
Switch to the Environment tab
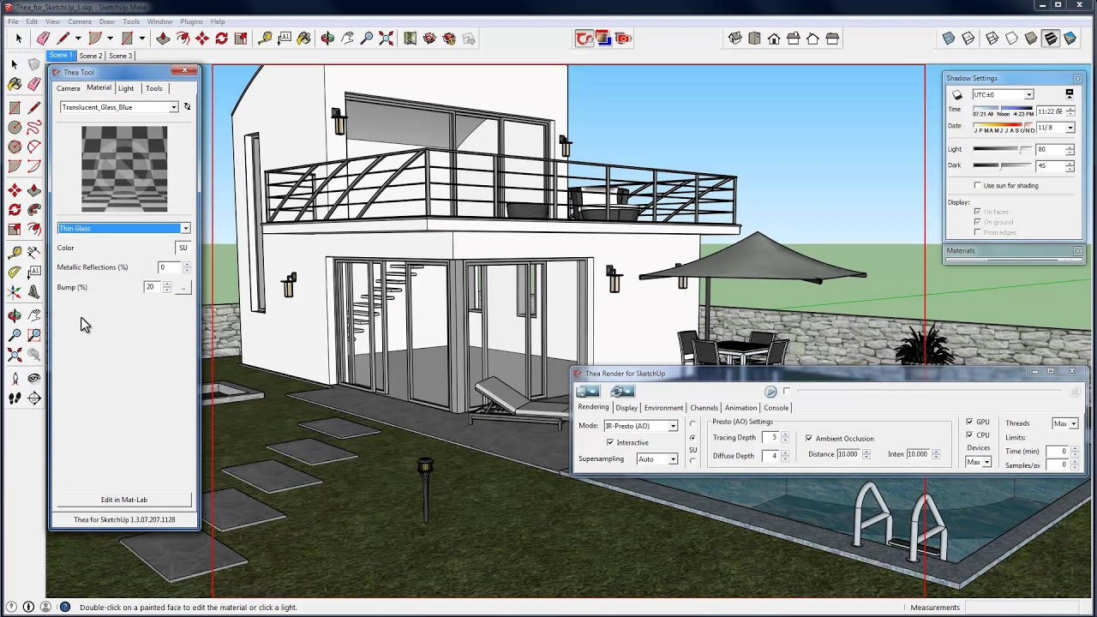click(x=663, y=408)
